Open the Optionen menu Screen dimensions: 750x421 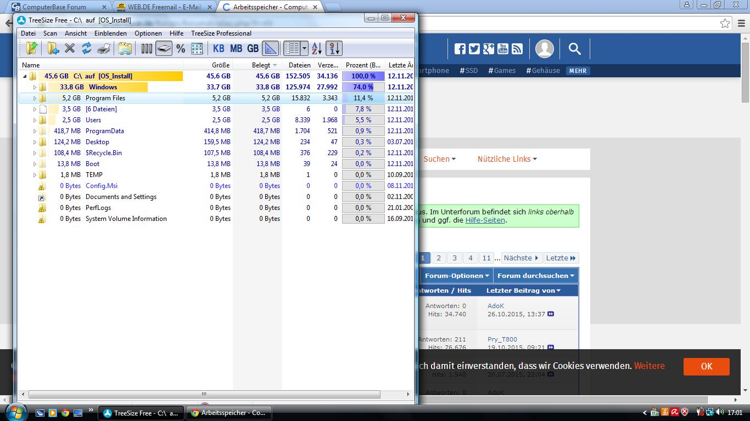pos(148,33)
